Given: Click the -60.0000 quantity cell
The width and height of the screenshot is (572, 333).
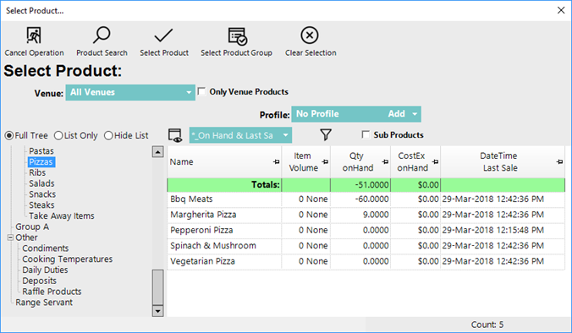Looking at the screenshot, I should click(360, 199).
